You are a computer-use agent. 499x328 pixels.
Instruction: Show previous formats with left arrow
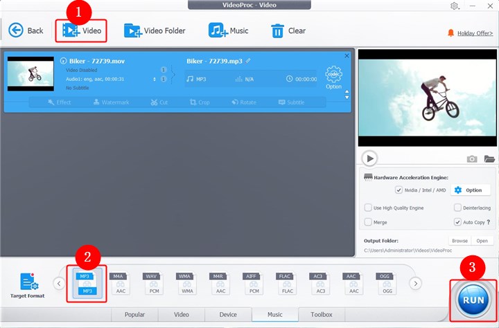59,283
